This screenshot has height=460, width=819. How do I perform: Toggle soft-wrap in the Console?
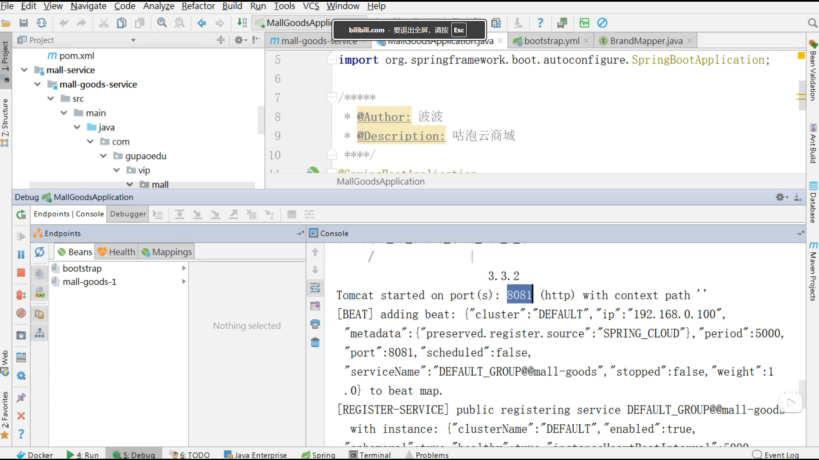pyautogui.click(x=315, y=288)
